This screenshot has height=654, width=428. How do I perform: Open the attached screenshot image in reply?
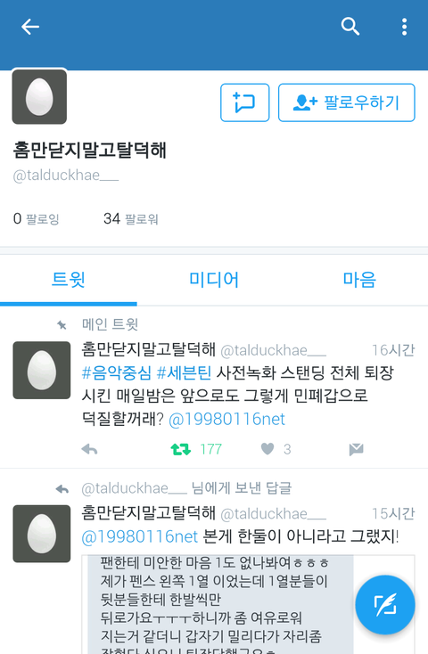pyautogui.click(x=248, y=604)
